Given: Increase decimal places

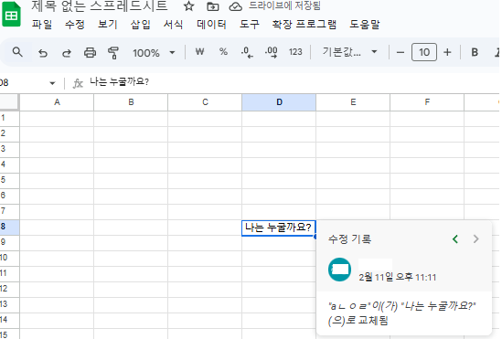Looking at the screenshot, I should tap(272, 52).
